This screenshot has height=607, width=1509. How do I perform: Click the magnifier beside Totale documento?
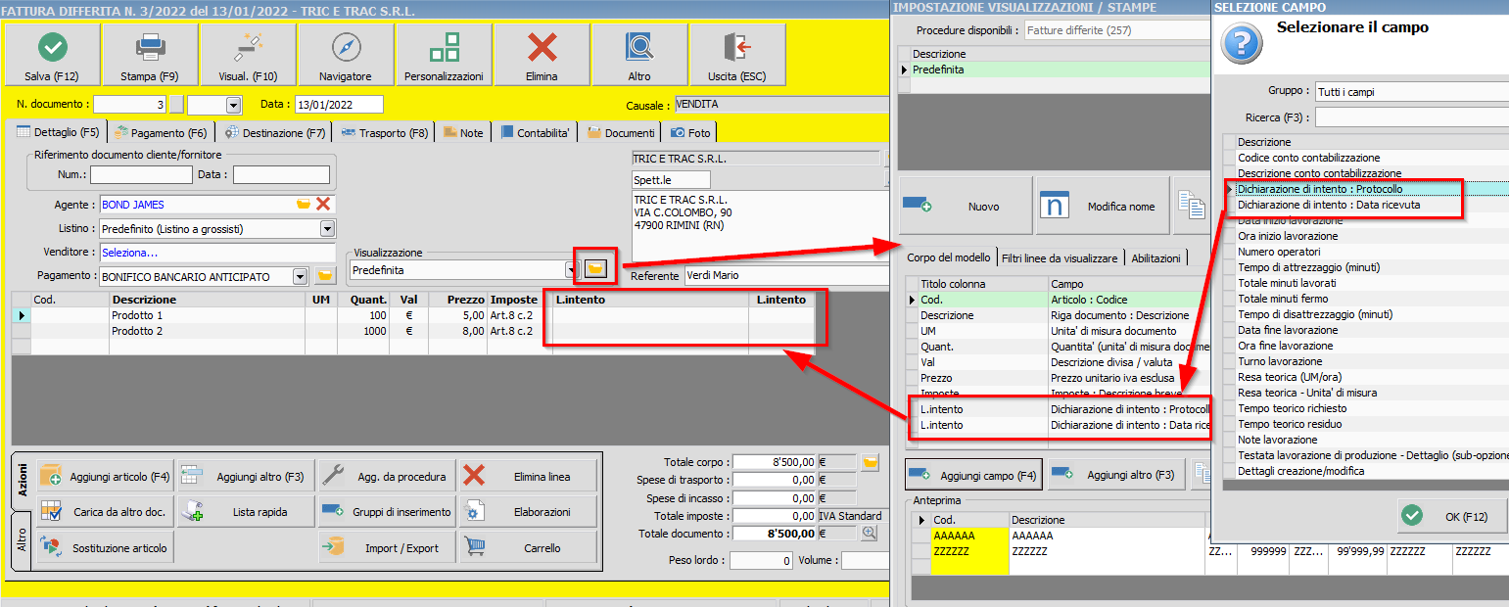tap(869, 533)
